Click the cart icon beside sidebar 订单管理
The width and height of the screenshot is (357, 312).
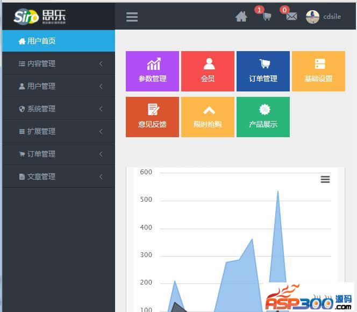point(22,154)
